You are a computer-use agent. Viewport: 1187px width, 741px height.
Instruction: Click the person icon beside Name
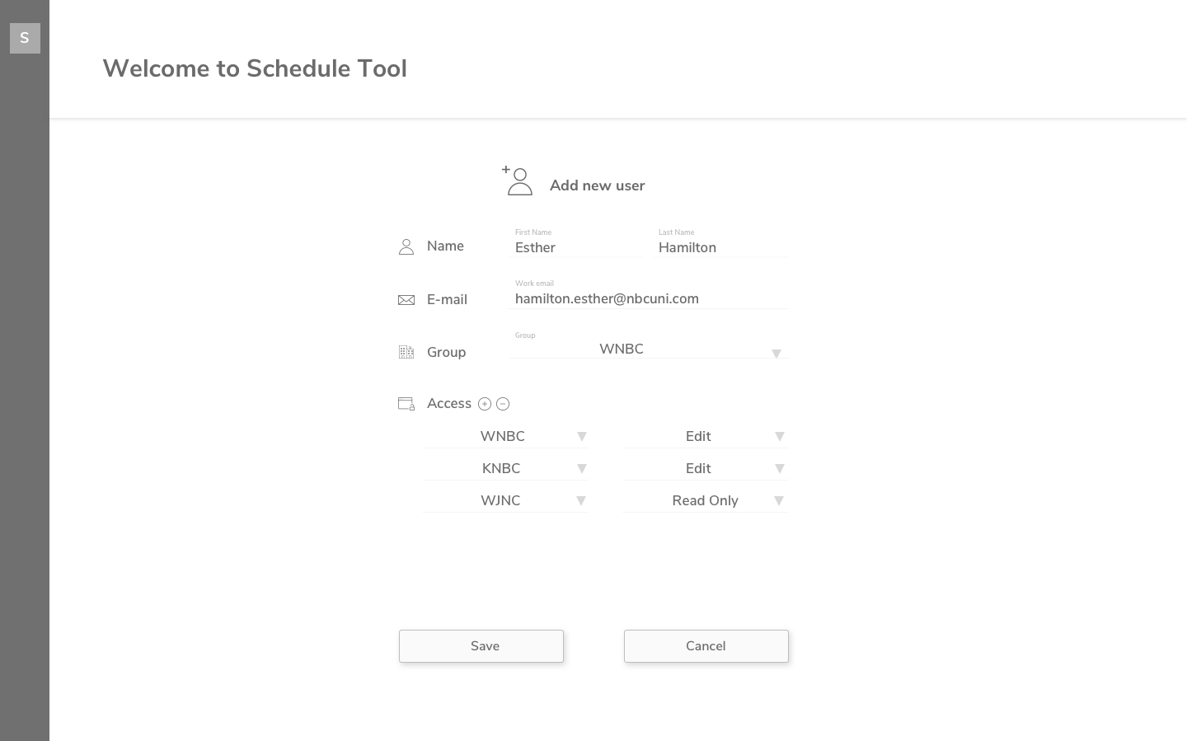click(x=406, y=246)
